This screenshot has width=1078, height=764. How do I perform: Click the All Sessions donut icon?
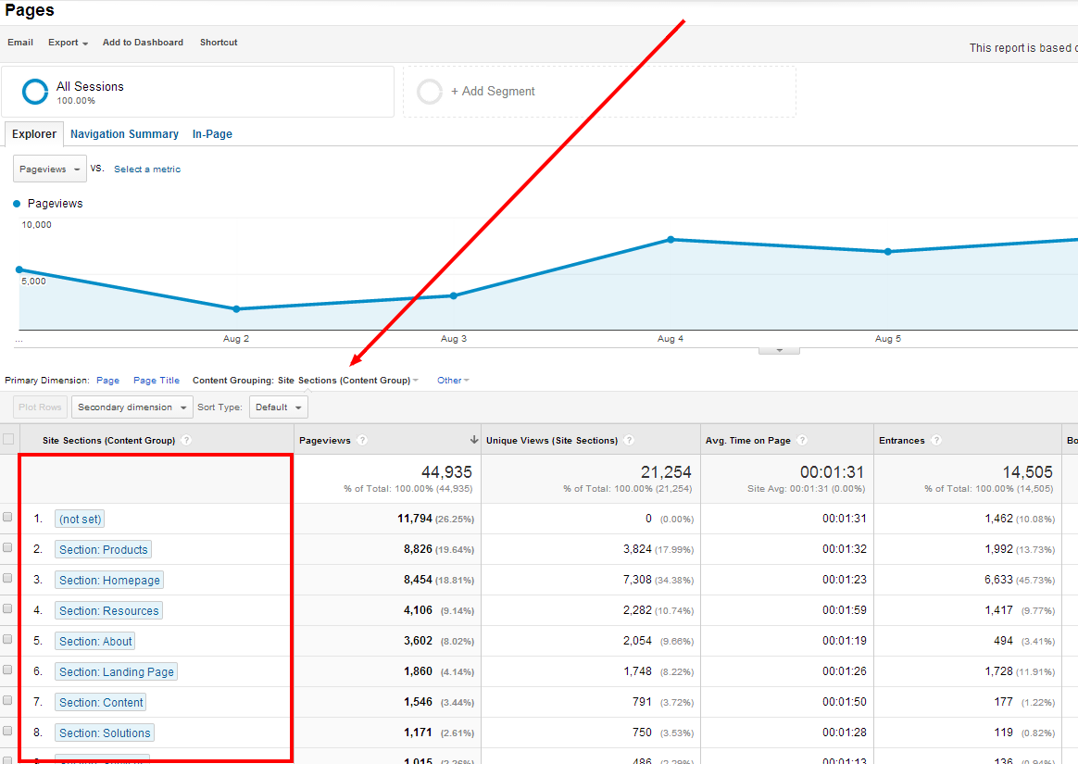tap(35, 92)
